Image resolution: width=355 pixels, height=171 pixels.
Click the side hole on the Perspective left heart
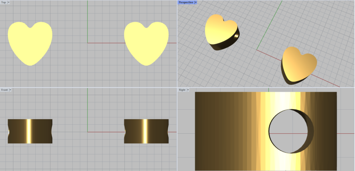click(x=236, y=36)
